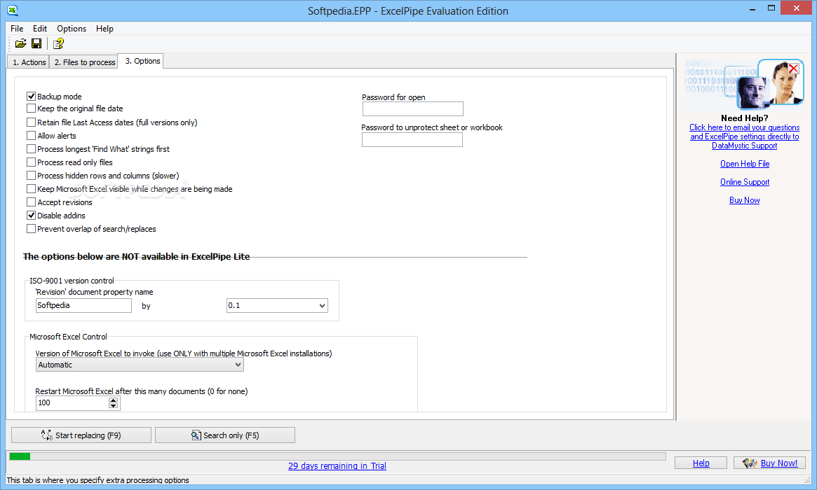
Task: Close the ExcelPipe window
Action: coord(797,8)
